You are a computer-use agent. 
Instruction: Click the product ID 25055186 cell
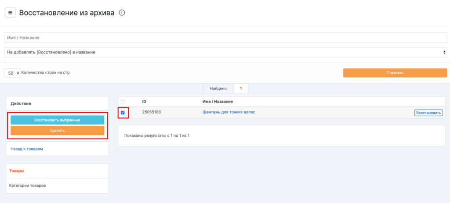click(x=152, y=112)
